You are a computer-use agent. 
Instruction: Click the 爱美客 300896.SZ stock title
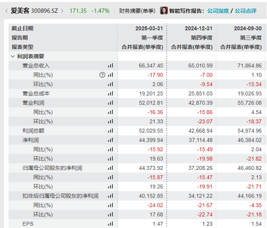(34, 11)
